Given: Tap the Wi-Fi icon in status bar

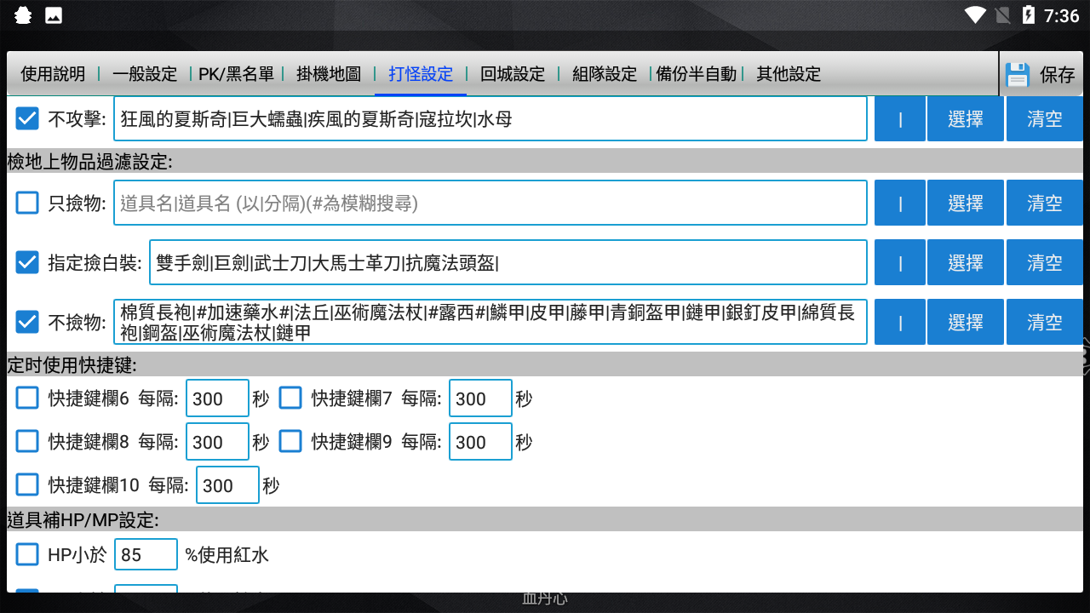Looking at the screenshot, I should 975,15.
